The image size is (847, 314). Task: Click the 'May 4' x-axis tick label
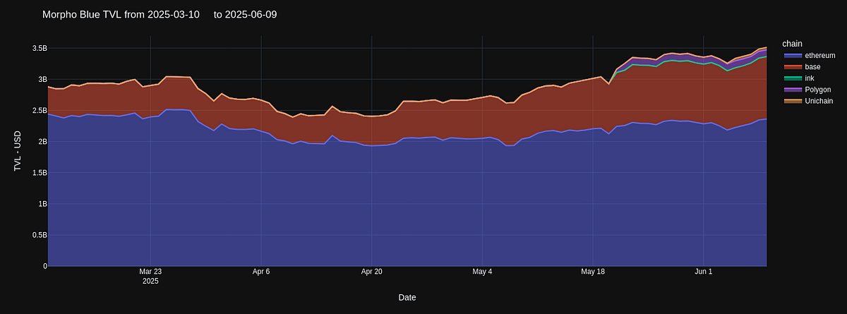[x=482, y=271]
